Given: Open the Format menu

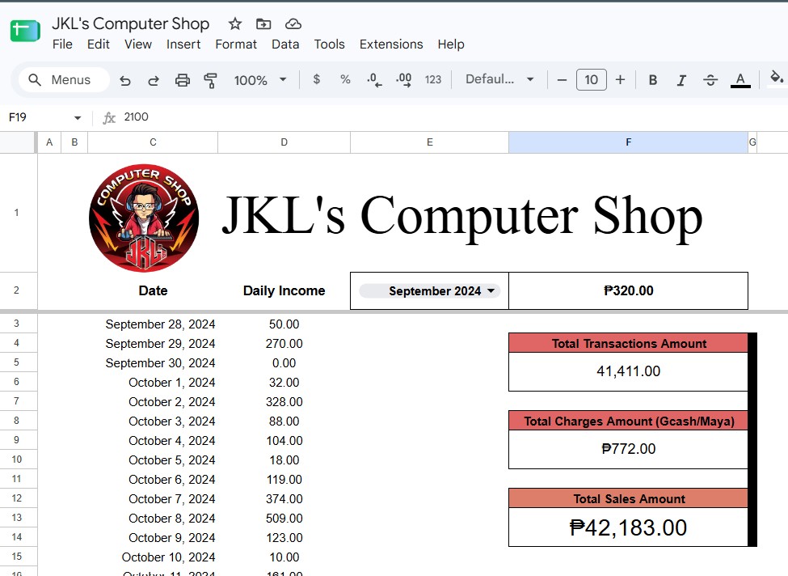Looking at the screenshot, I should [236, 44].
